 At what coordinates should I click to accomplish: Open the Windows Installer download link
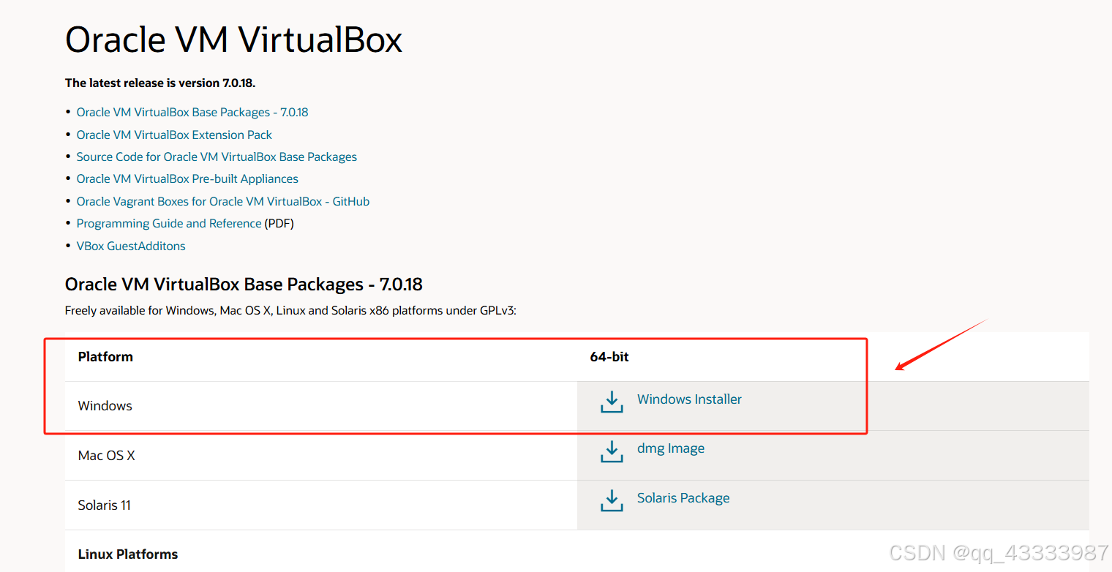[x=688, y=399]
